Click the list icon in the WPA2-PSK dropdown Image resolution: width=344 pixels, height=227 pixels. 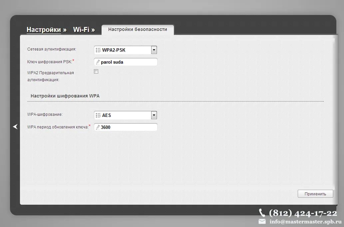tap(98, 50)
